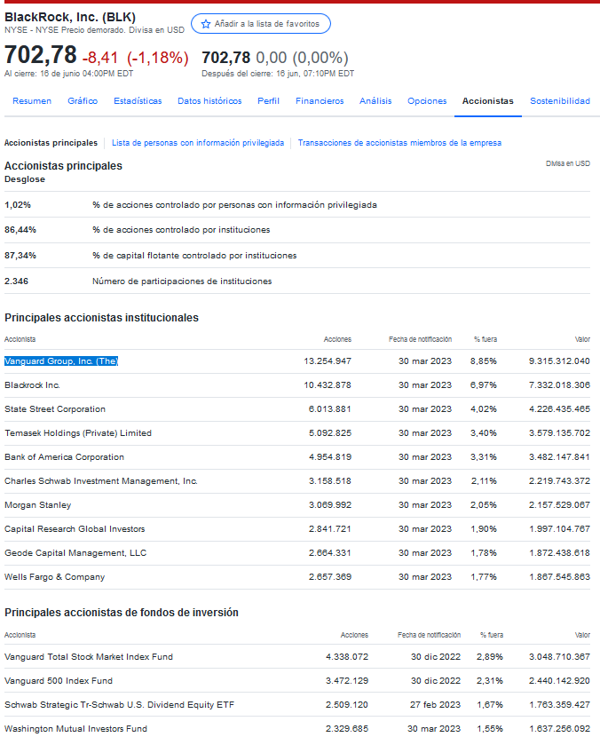Open Transacciones de accionistas miembros link
The height and width of the screenshot is (737, 600).
pyautogui.click(x=399, y=143)
